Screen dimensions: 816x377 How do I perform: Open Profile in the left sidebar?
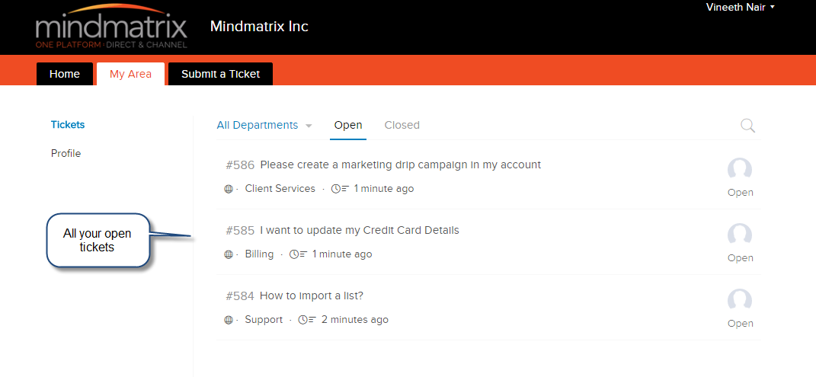(x=66, y=153)
